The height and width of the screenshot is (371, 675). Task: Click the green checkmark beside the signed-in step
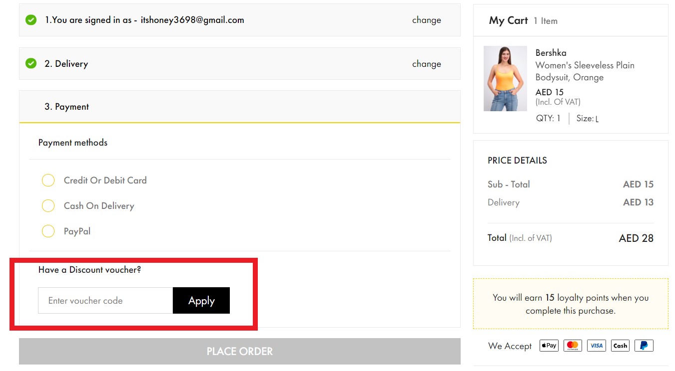[31, 20]
